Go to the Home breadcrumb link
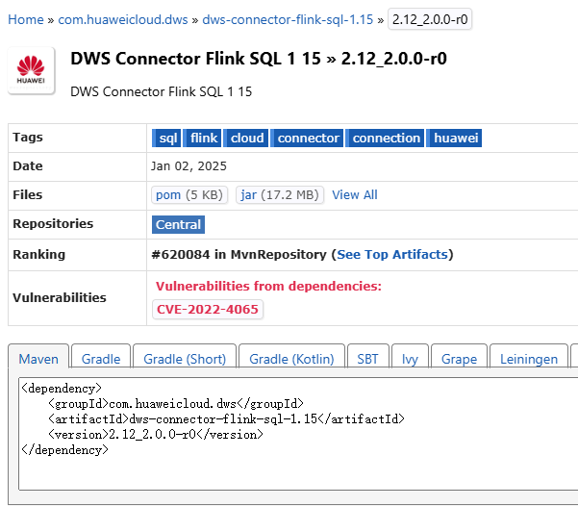 tap(26, 19)
